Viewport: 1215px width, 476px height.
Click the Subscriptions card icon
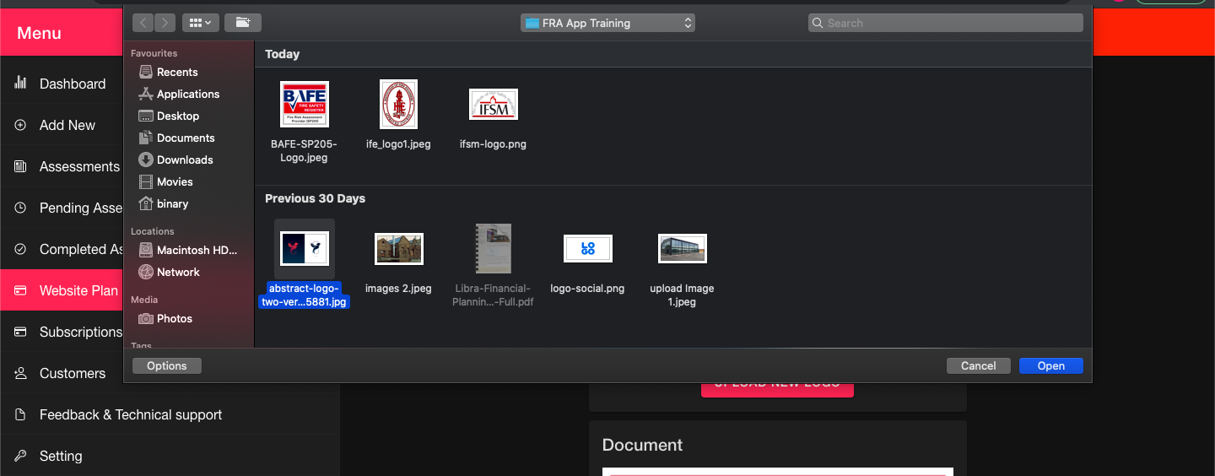pos(20,332)
